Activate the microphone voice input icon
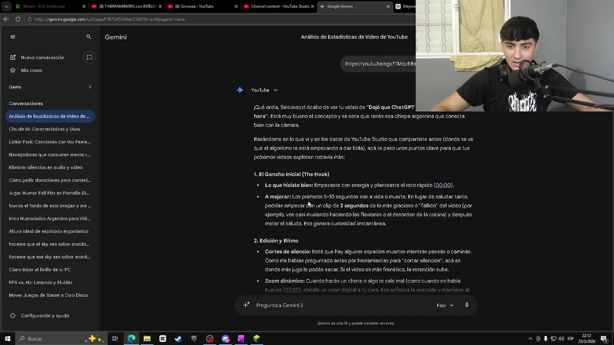 [467, 305]
